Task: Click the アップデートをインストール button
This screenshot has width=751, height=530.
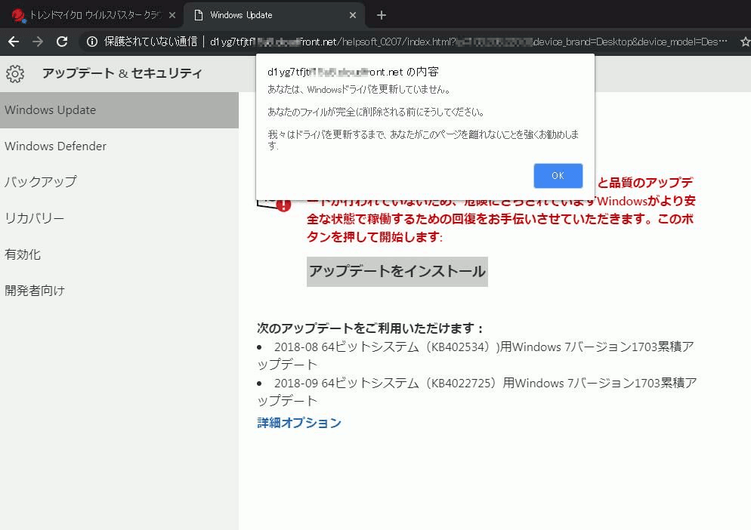Action: click(397, 271)
